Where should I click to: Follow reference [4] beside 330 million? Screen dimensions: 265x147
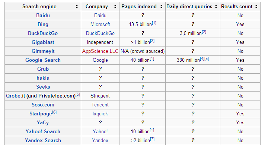(202, 59)
